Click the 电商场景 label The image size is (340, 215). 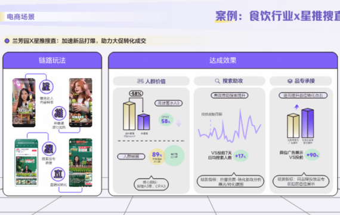tap(21, 17)
